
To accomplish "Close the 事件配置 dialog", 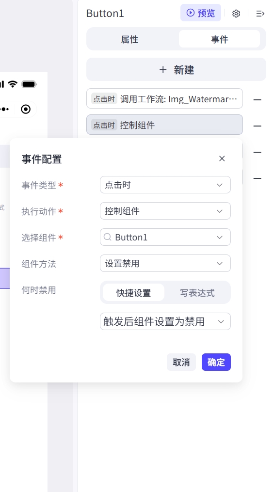I will pyautogui.click(x=222, y=159).
